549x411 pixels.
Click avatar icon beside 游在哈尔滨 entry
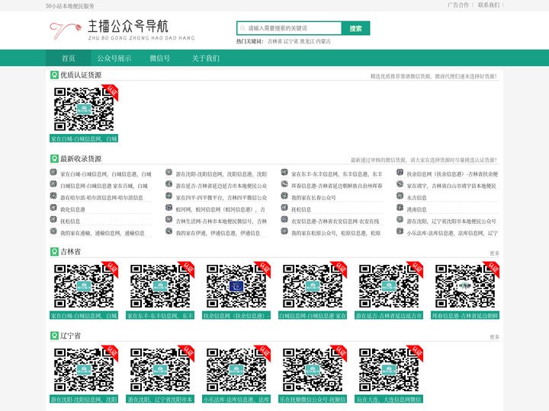click(x=53, y=196)
